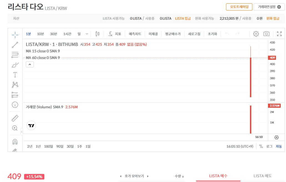
Task: Click the 원화 입금 deposit link
Action: coord(273,18)
